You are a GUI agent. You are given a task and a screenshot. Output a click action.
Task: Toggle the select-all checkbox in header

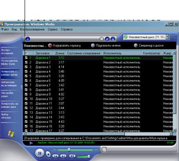[26, 53]
